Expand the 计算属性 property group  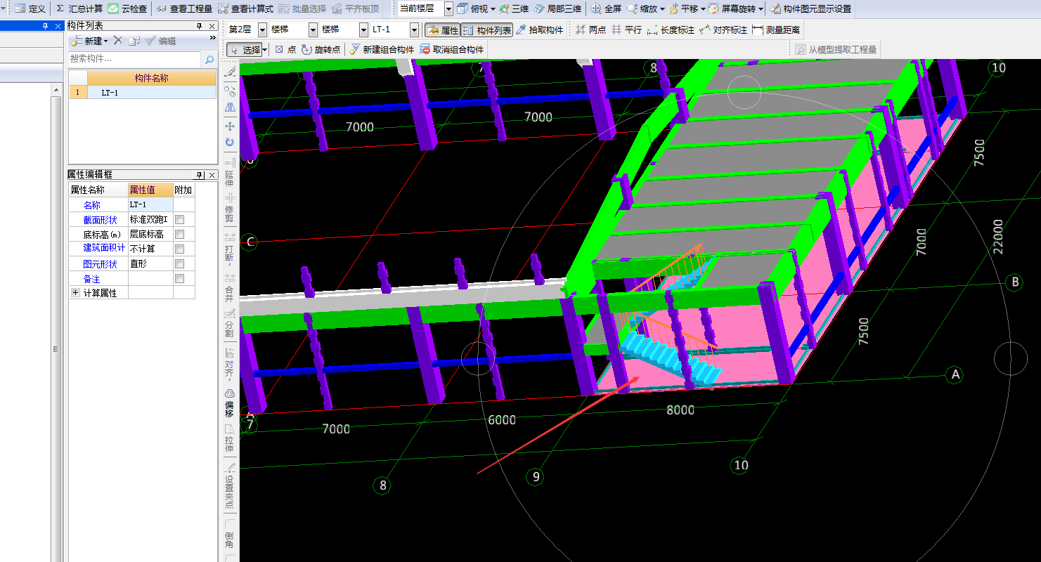pos(75,293)
